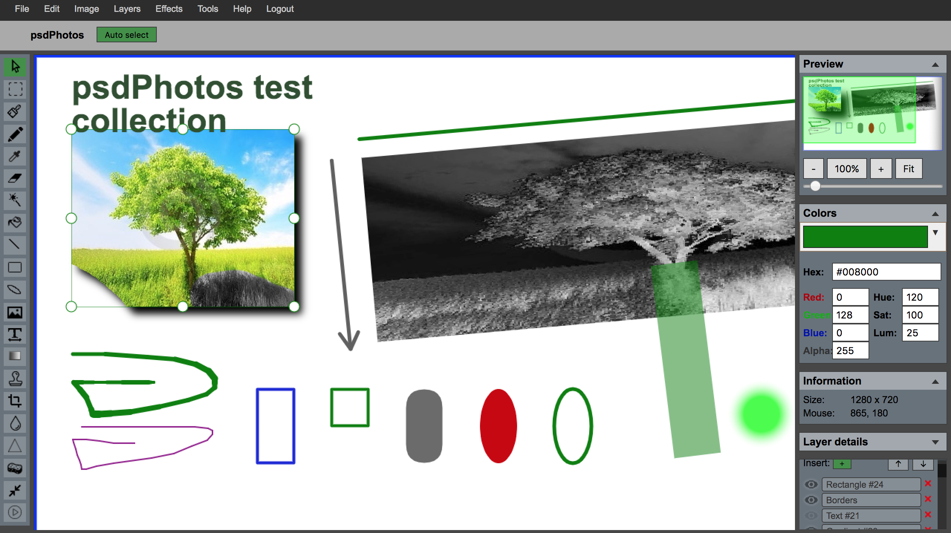Select the Clone stamp tool
951x533 pixels.
(x=15, y=379)
